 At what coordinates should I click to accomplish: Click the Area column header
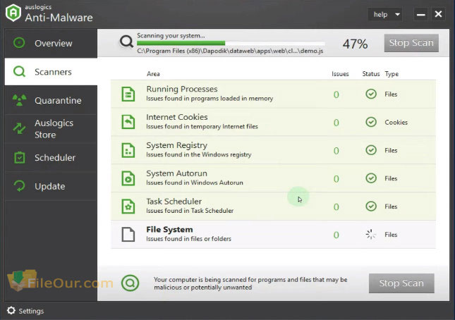153,74
